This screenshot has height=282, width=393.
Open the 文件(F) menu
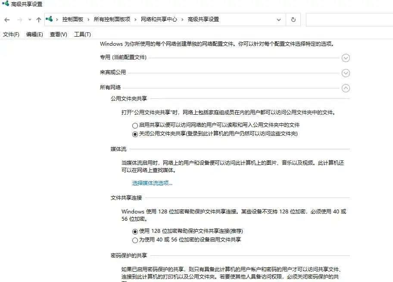coord(11,34)
